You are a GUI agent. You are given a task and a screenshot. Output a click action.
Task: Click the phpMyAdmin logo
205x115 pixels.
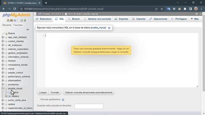[16, 15]
